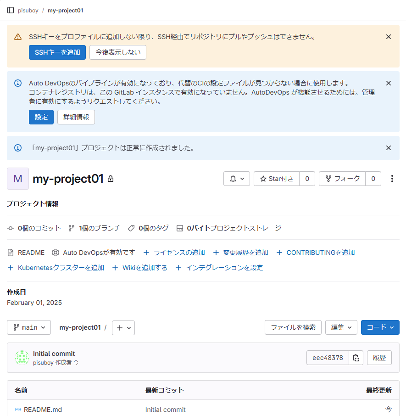Click the 最終更新 column header
Viewport: 406px width, 416px height.
pyautogui.click(x=379, y=390)
